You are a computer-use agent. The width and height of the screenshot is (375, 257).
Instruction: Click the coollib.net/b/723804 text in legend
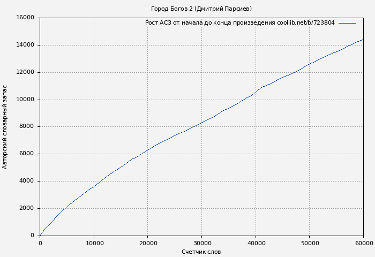click(x=305, y=23)
